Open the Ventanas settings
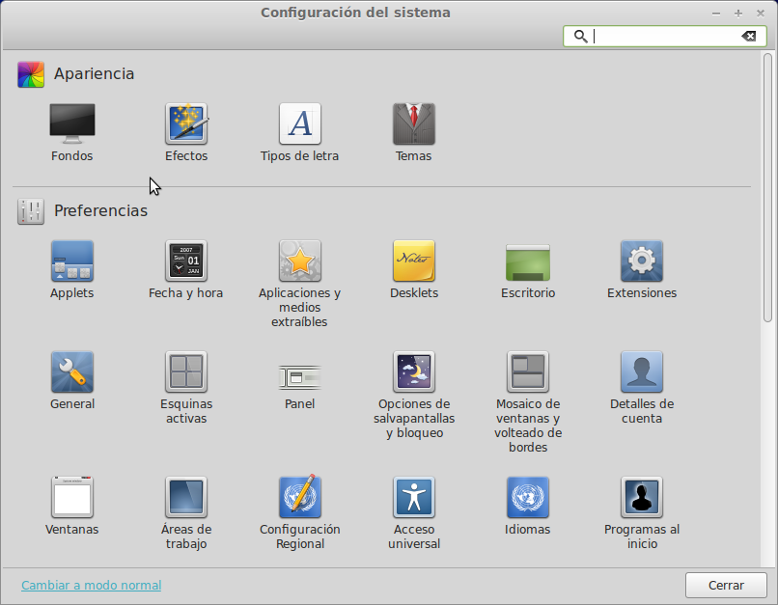The width and height of the screenshot is (778, 605). click(72, 498)
